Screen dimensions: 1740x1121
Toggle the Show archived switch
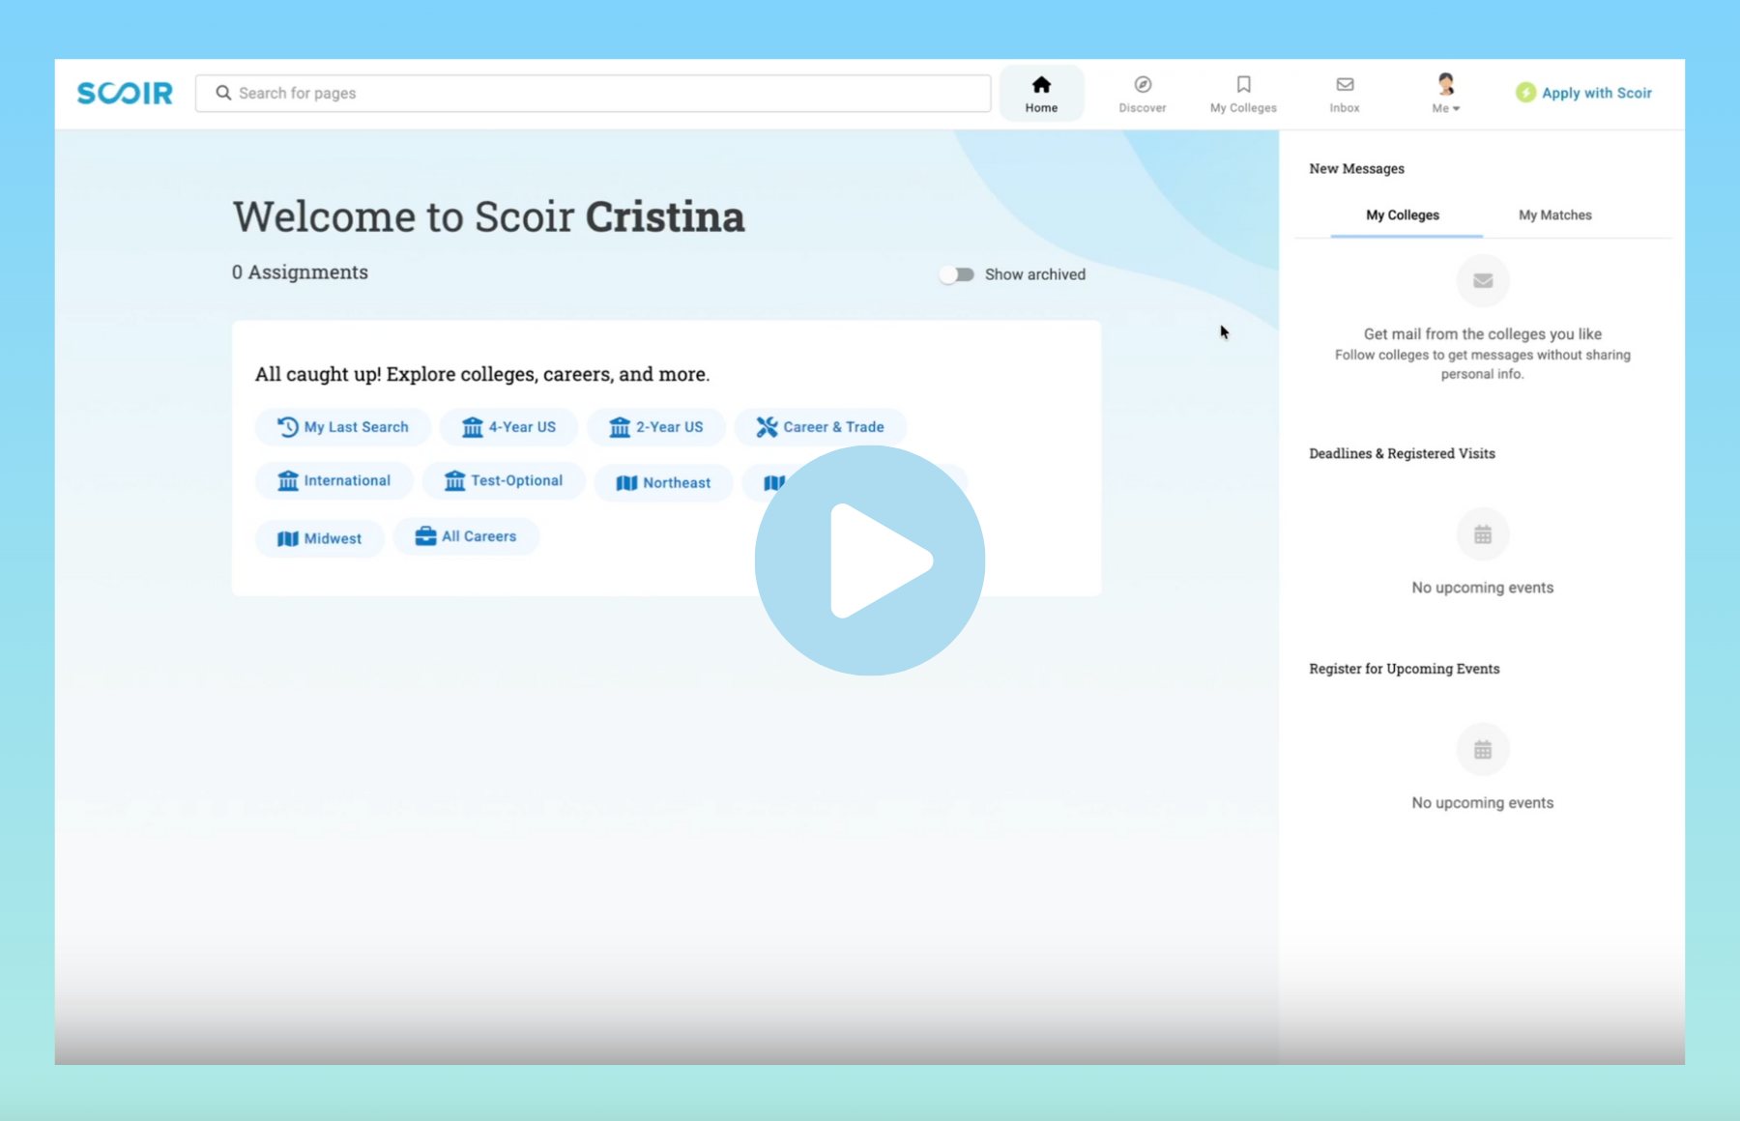957,274
